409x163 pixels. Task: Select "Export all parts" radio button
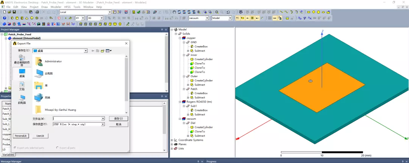click(58, 147)
